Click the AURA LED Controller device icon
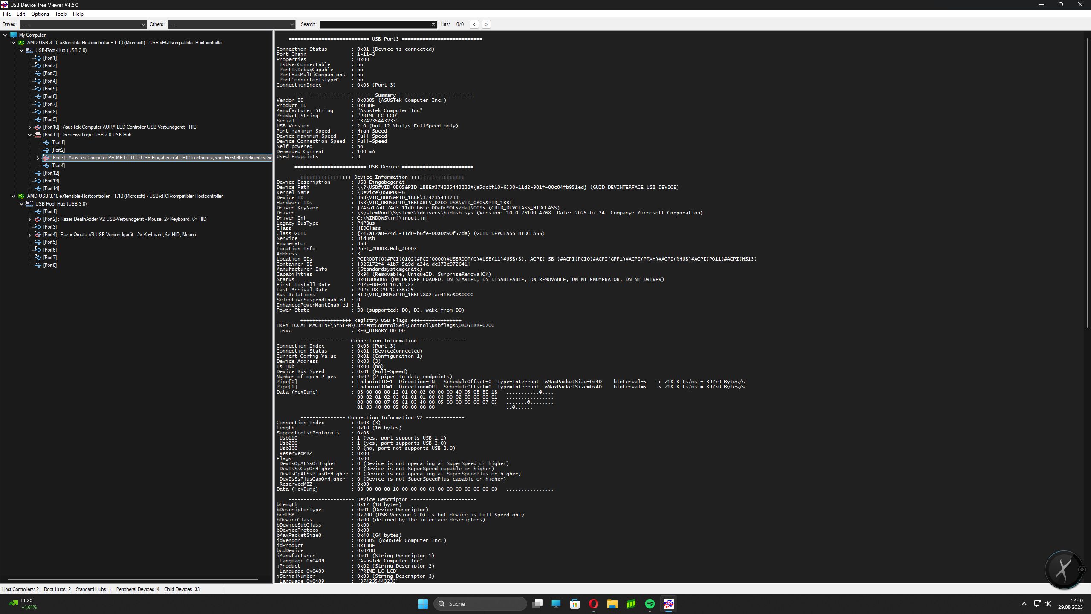Image resolution: width=1091 pixels, height=614 pixels. pos(38,127)
